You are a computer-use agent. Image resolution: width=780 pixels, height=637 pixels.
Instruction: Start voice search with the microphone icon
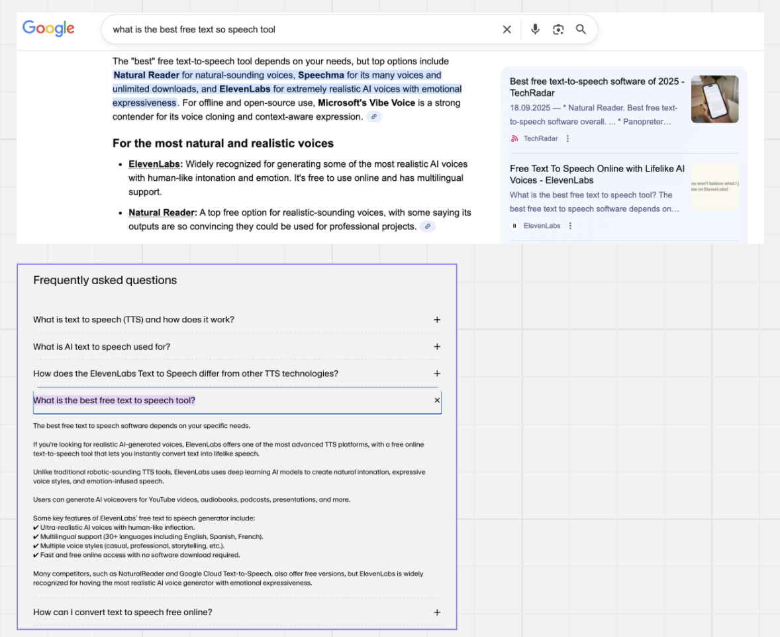click(535, 29)
